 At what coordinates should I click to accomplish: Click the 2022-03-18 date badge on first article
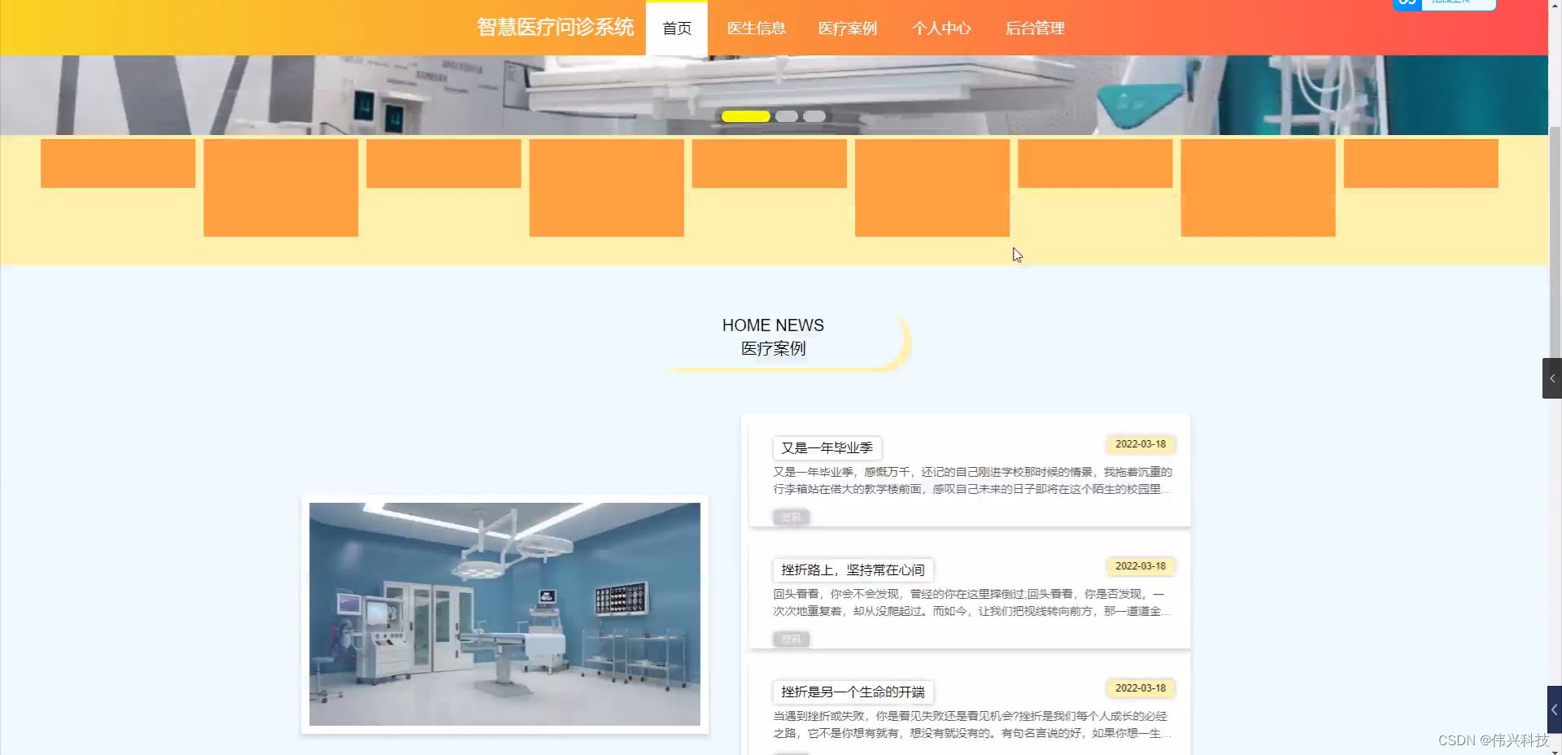click(1141, 443)
